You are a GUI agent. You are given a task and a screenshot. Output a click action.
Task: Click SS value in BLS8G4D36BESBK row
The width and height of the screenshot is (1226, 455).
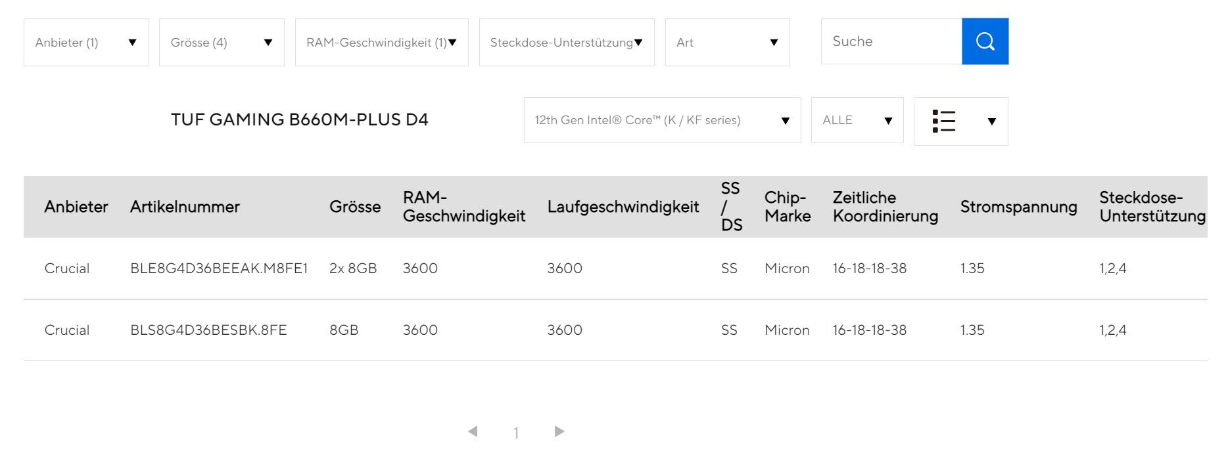point(729,330)
